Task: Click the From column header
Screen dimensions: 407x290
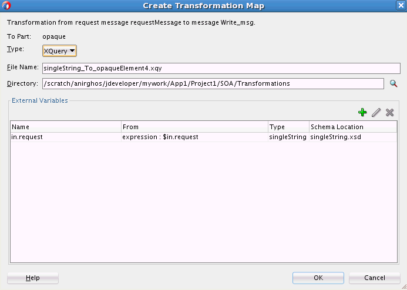Action: coord(194,127)
